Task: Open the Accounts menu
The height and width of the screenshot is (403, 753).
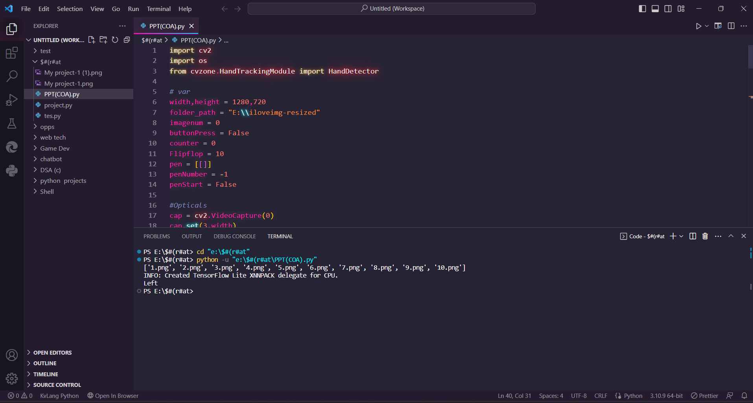Action: coord(12,355)
